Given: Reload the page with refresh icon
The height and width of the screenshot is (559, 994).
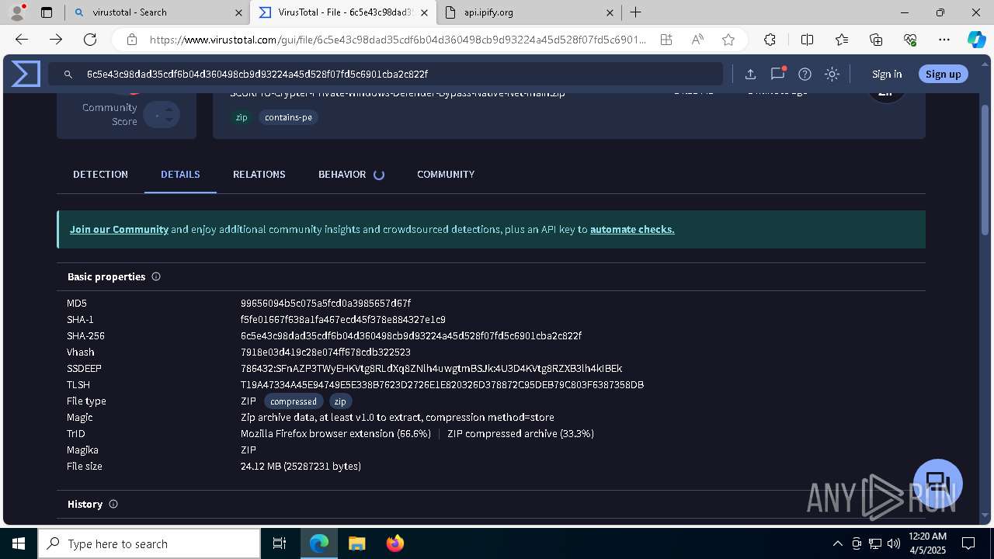Looking at the screenshot, I should pyautogui.click(x=90, y=40).
